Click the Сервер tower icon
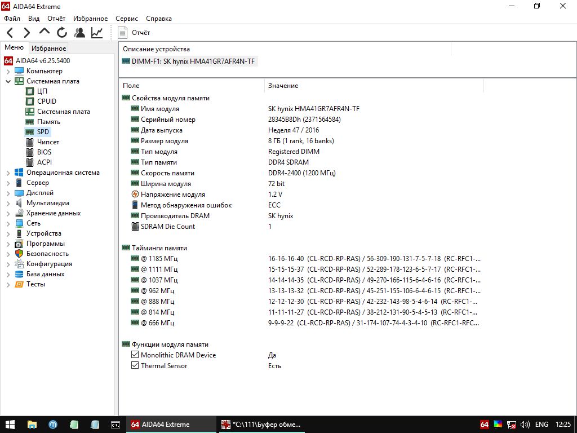The width and height of the screenshot is (577, 433). pos(19,183)
